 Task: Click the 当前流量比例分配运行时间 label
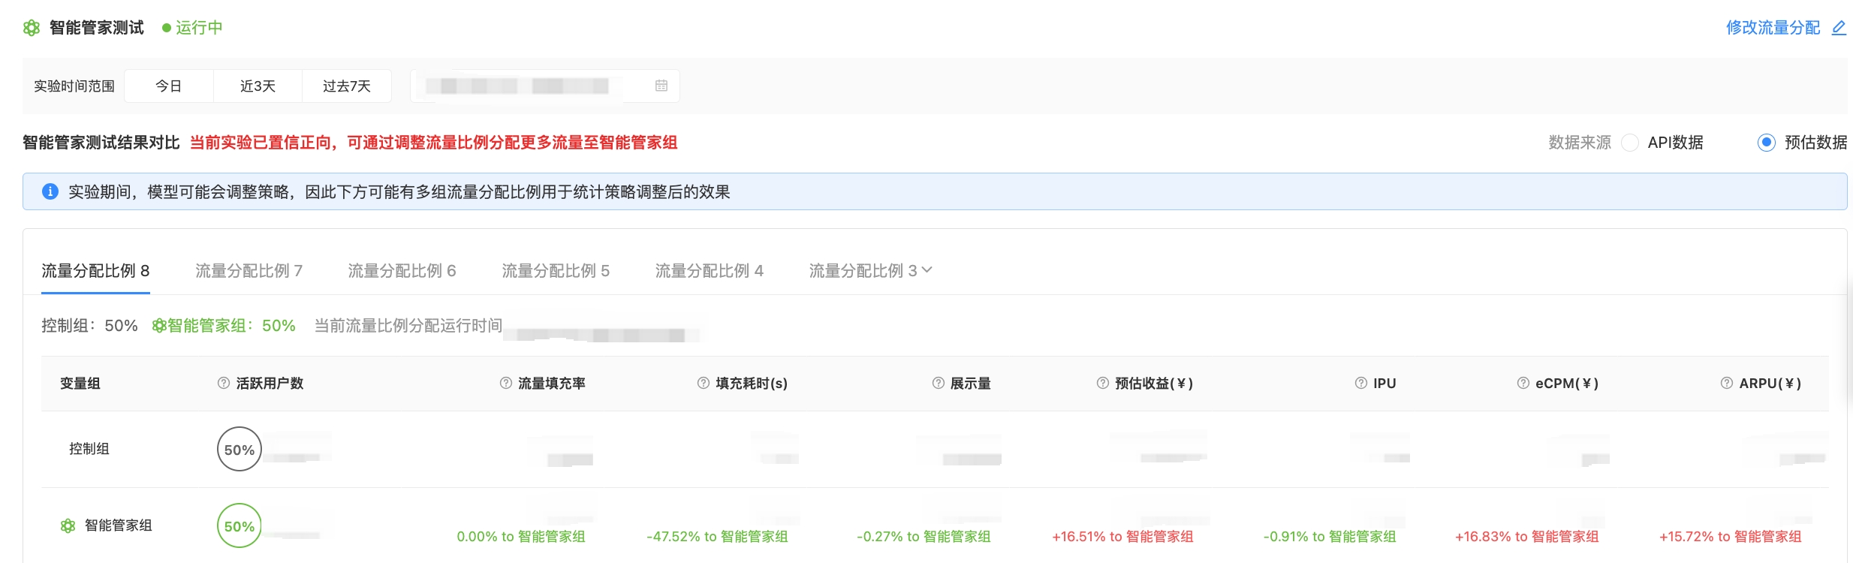(408, 326)
